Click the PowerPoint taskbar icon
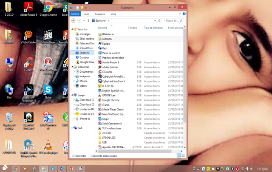272x172 pixels. point(71,169)
